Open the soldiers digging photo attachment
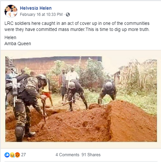 click(x=81, y=99)
